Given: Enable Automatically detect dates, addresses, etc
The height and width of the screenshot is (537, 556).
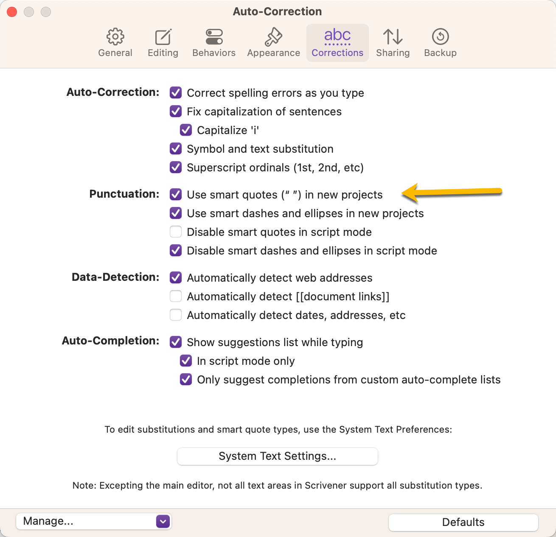Looking at the screenshot, I should click(x=176, y=315).
